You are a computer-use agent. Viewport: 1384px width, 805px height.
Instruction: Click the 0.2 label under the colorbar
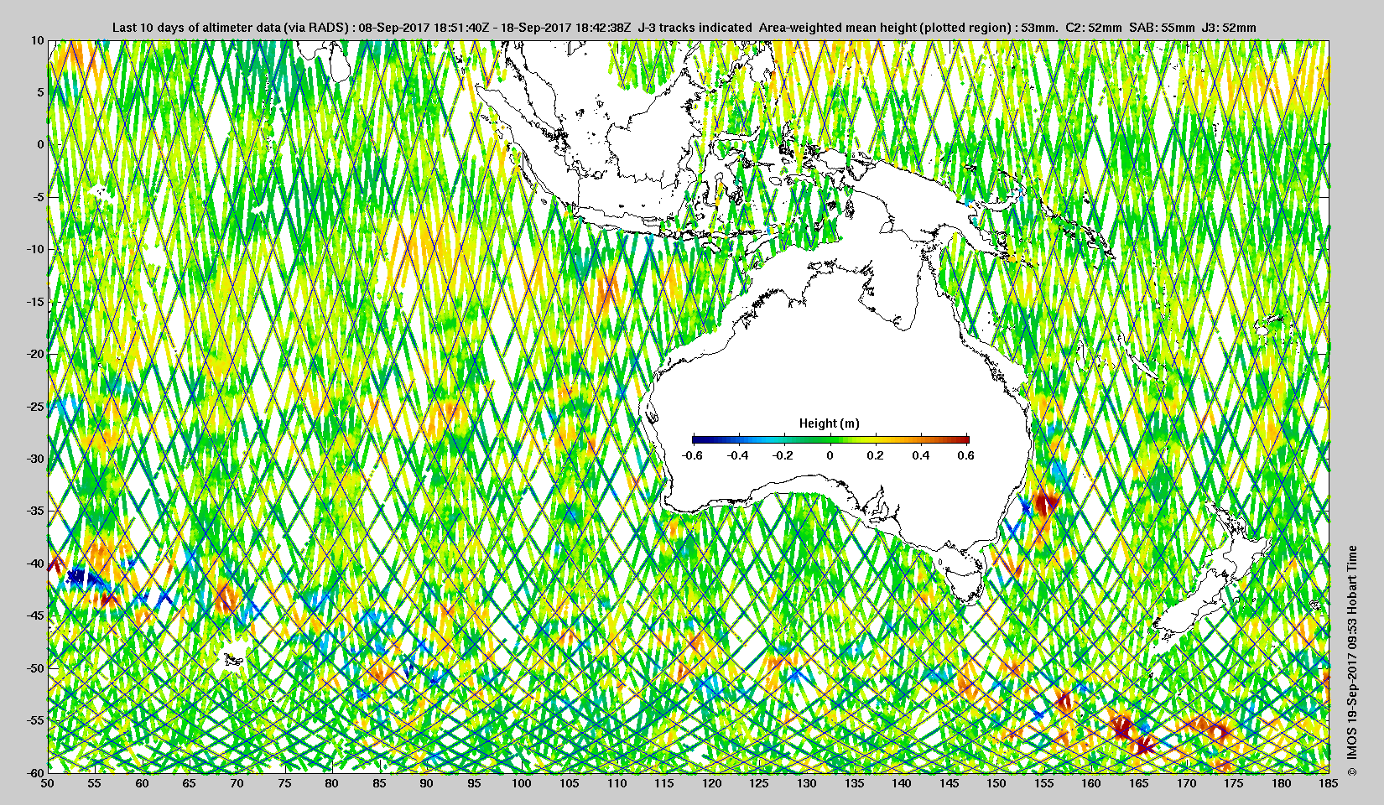point(875,455)
